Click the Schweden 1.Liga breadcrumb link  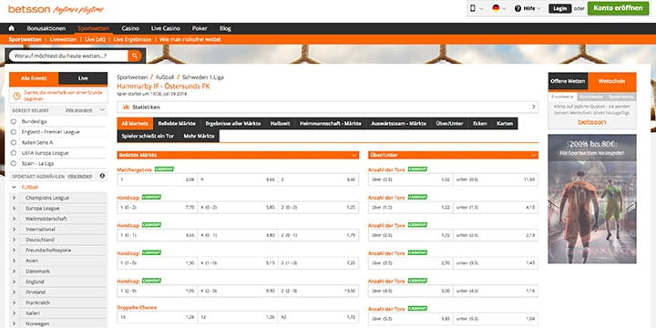click(x=203, y=77)
